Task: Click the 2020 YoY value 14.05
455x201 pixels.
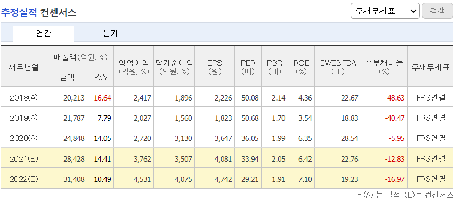Action: tap(102, 138)
